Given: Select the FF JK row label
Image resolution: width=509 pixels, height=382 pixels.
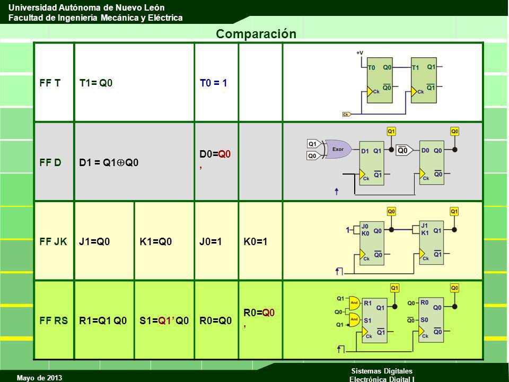Looking at the screenshot, I should pyautogui.click(x=53, y=242).
